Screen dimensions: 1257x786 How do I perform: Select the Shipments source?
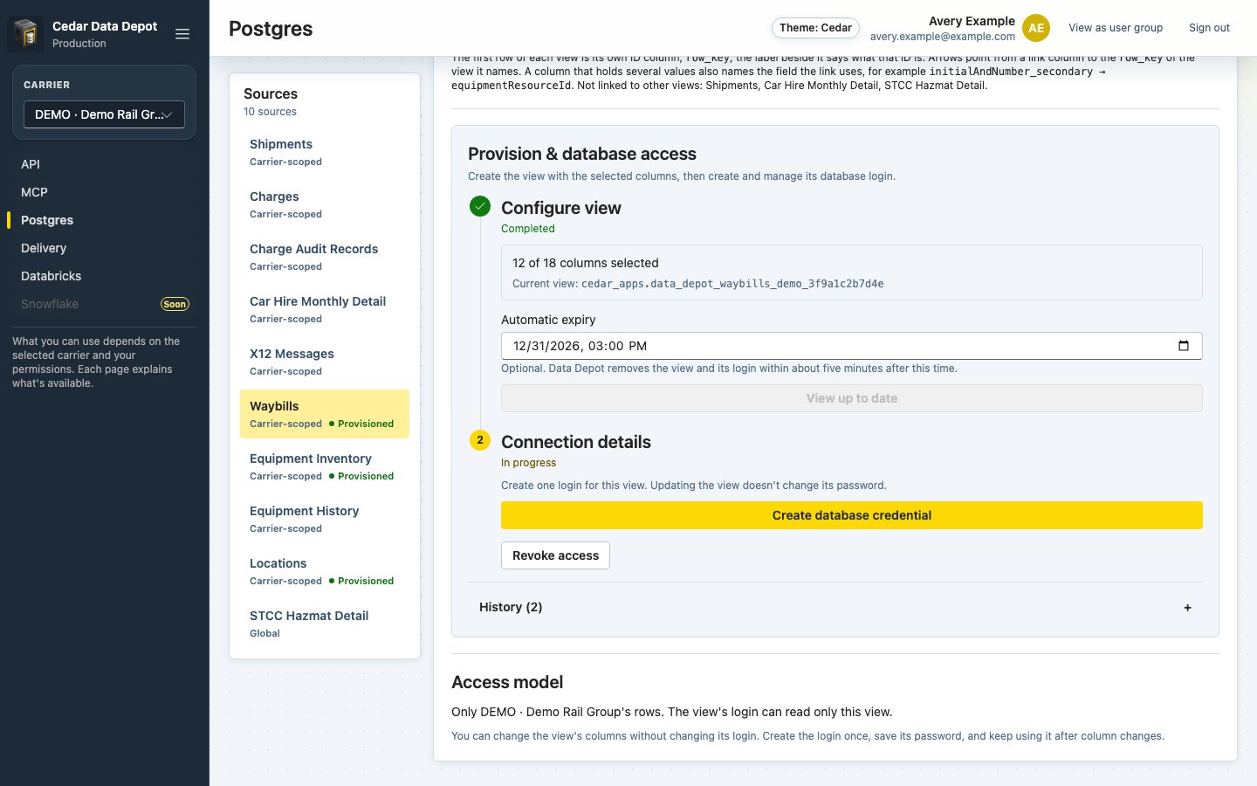[325, 152]
